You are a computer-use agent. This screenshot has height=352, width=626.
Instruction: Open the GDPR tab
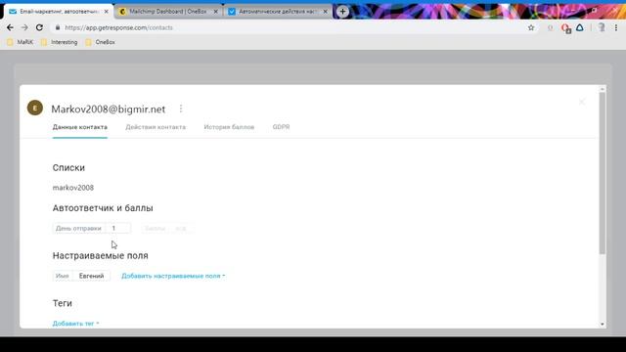pos(281,127)
